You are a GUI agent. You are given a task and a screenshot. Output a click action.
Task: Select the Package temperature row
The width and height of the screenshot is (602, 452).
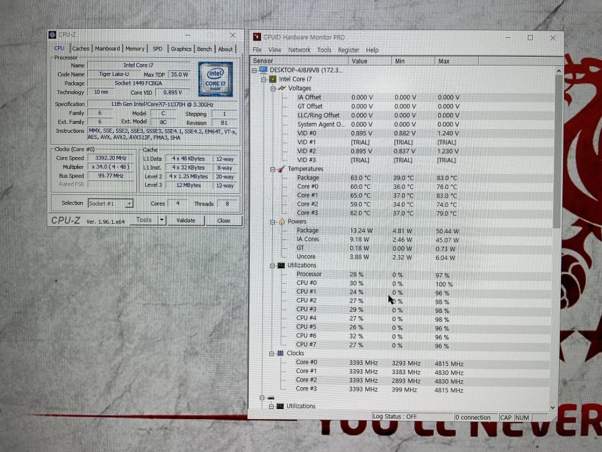(x=419, y=178)
